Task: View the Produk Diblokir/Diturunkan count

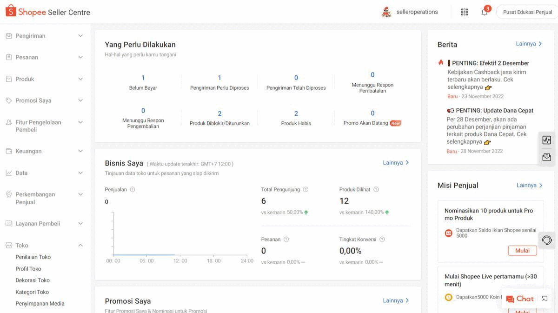Action: pos(219,113)
